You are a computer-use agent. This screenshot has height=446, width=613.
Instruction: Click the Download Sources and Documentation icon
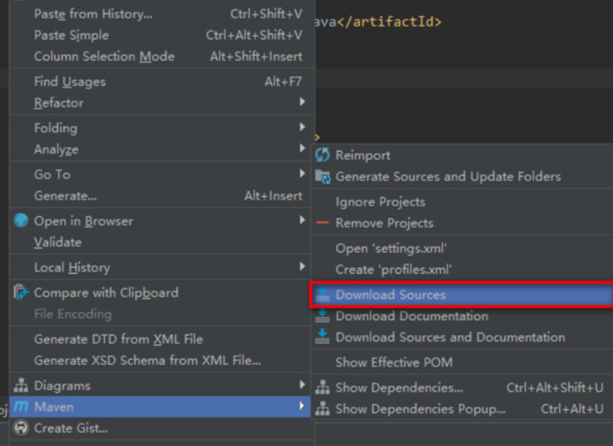323,336
